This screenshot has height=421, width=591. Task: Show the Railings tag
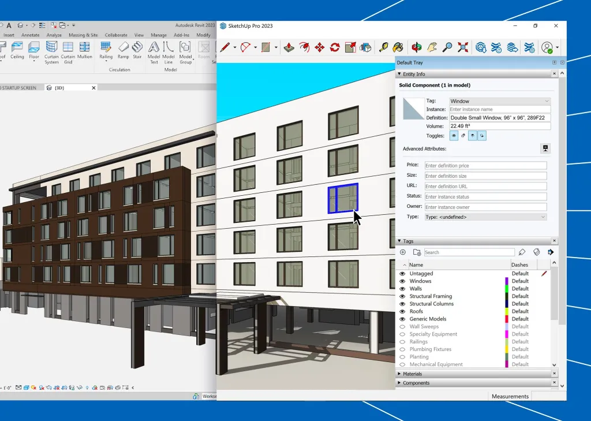[402, 342]
